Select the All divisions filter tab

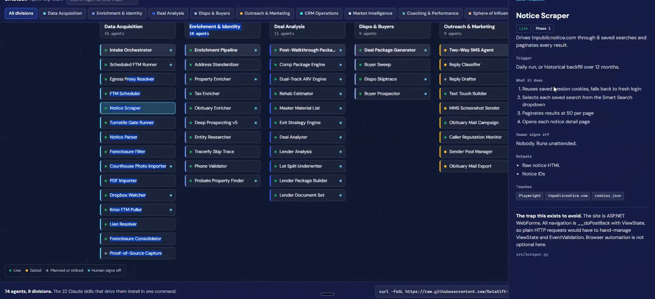tap(21, 13)
